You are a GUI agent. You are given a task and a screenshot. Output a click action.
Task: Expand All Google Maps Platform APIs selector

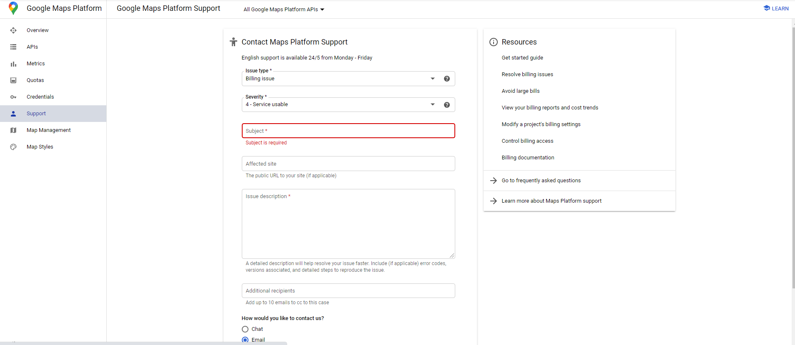click(x=284, y=9)
